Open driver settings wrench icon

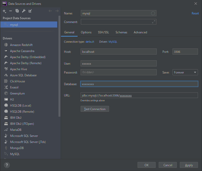point(24,11)
